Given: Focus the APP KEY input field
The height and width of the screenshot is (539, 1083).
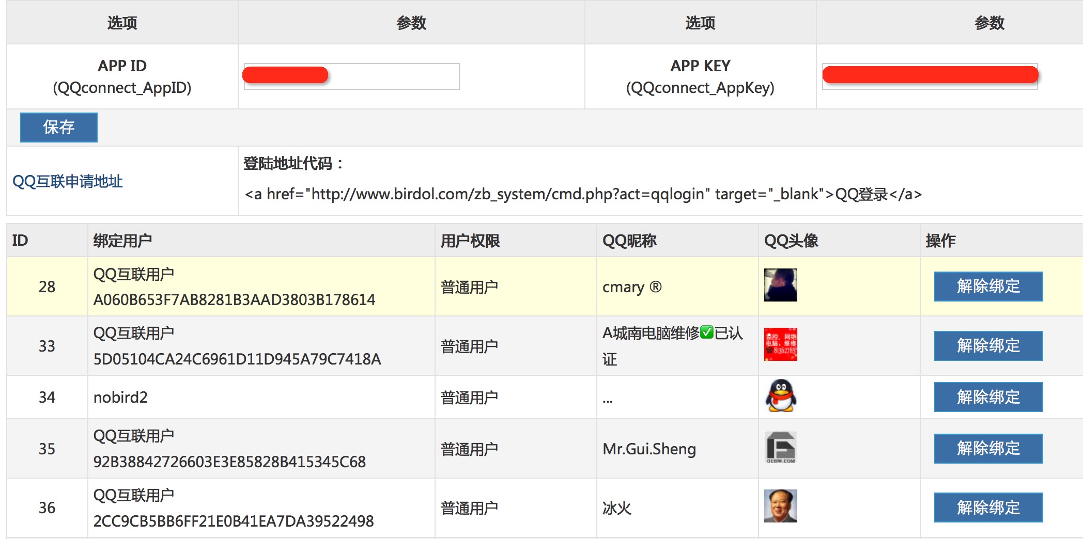Looking at the screenshot, I should point(930,76).
